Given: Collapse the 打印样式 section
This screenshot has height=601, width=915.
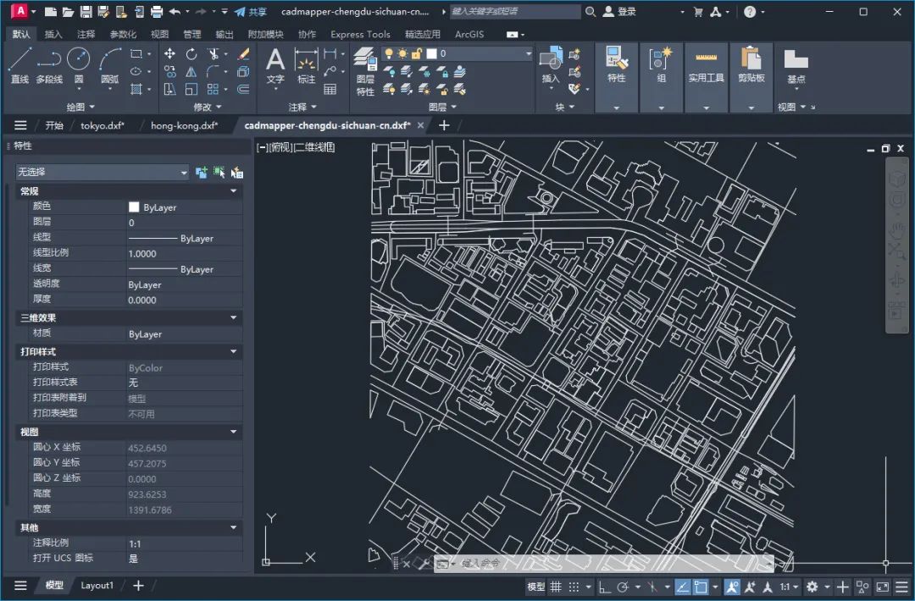Looking at the screenshot, I should click(234, 351).
